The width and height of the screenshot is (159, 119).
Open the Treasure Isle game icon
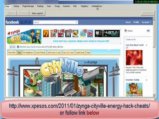tap(83, 33)
